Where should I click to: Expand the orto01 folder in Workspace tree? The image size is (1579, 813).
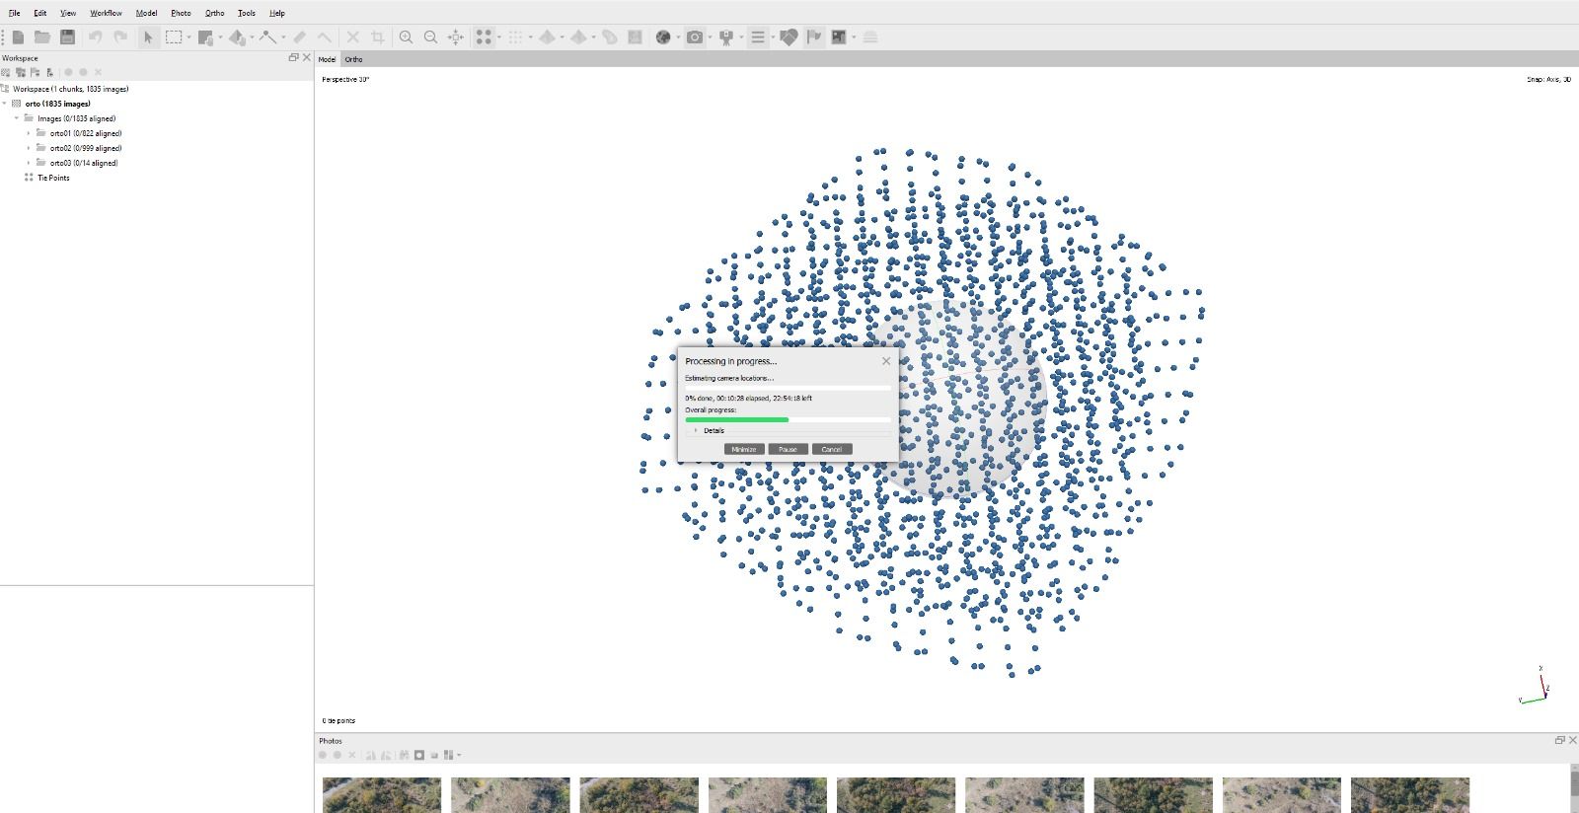(29, 133)
